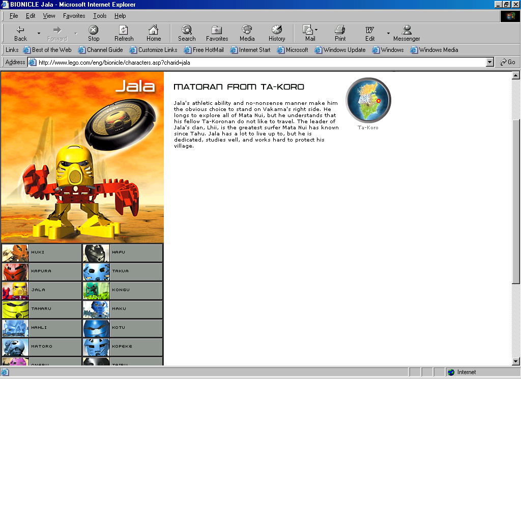Open Windows Update link
Viewport: 521px width, 509px height.
(x=340, y=50)
